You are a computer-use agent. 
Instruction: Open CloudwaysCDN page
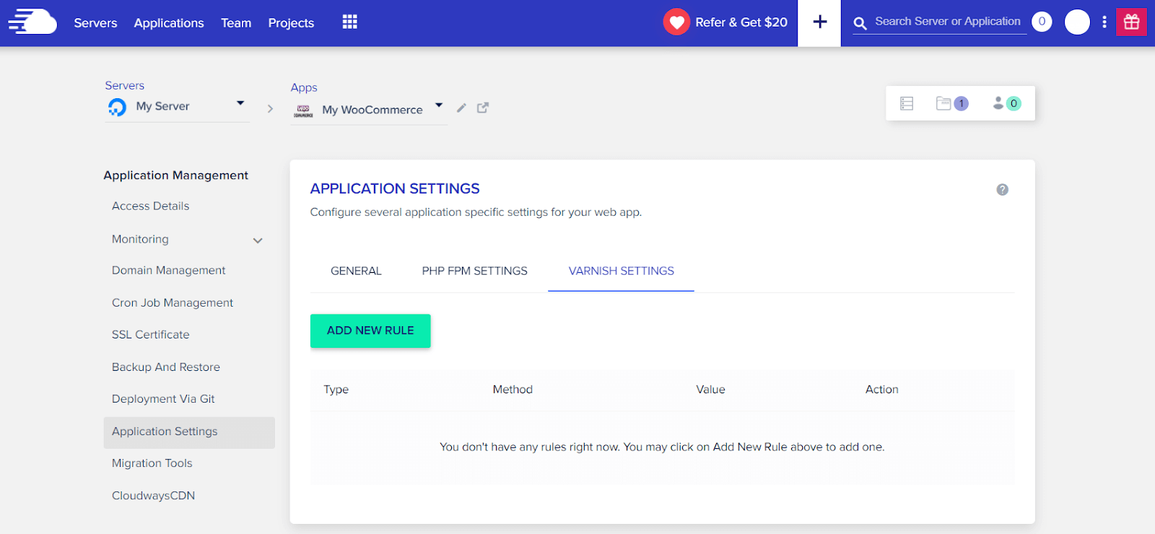click(153, 496)
